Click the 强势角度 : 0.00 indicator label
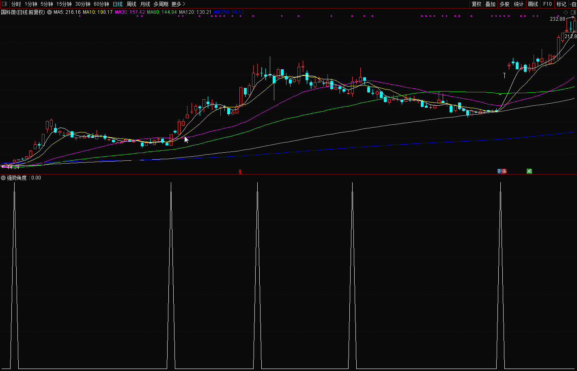This screenshot has width=577, height=371. pyautogui.click(x=24, y=178)
